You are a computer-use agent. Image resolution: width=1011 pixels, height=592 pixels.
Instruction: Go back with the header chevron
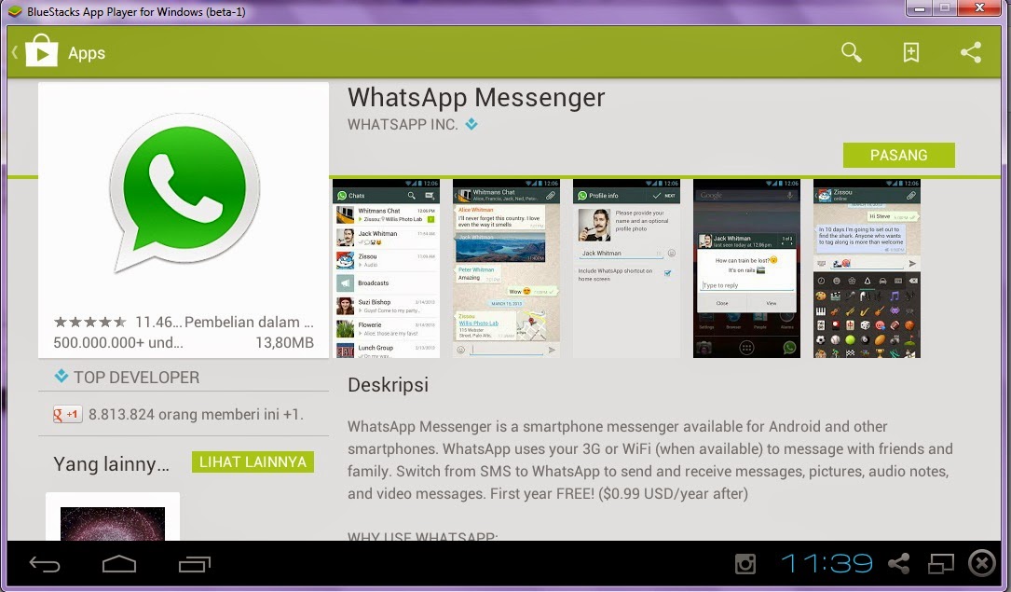(x=14, y=51)
